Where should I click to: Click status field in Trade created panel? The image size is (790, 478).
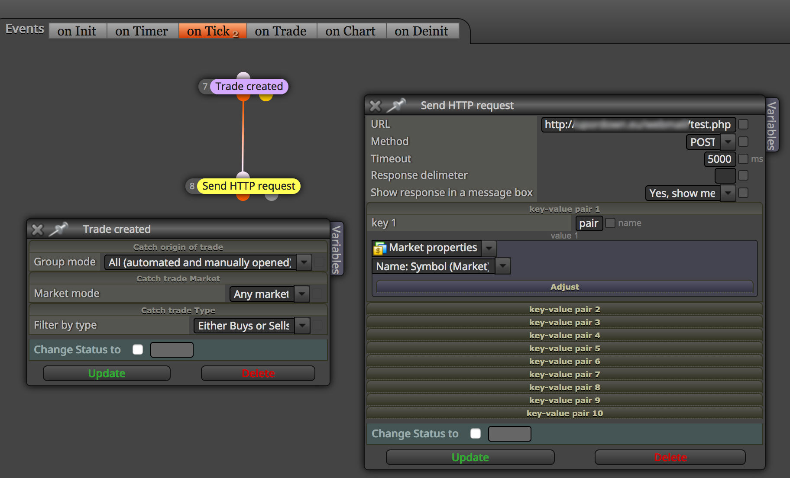(172, 349)
